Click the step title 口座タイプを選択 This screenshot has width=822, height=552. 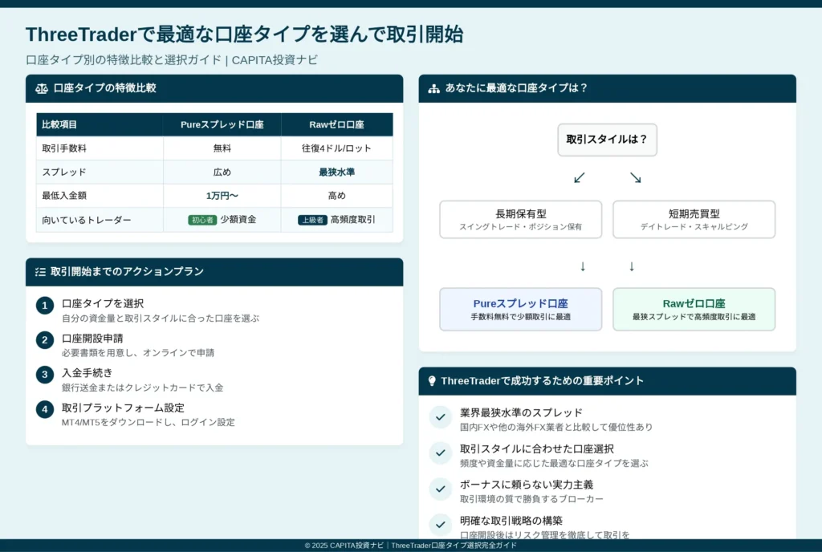click(103, 303)
